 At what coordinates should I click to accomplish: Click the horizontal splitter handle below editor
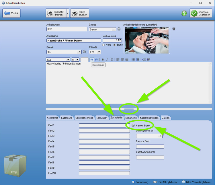pyautogui.click(x=129, y=109)
